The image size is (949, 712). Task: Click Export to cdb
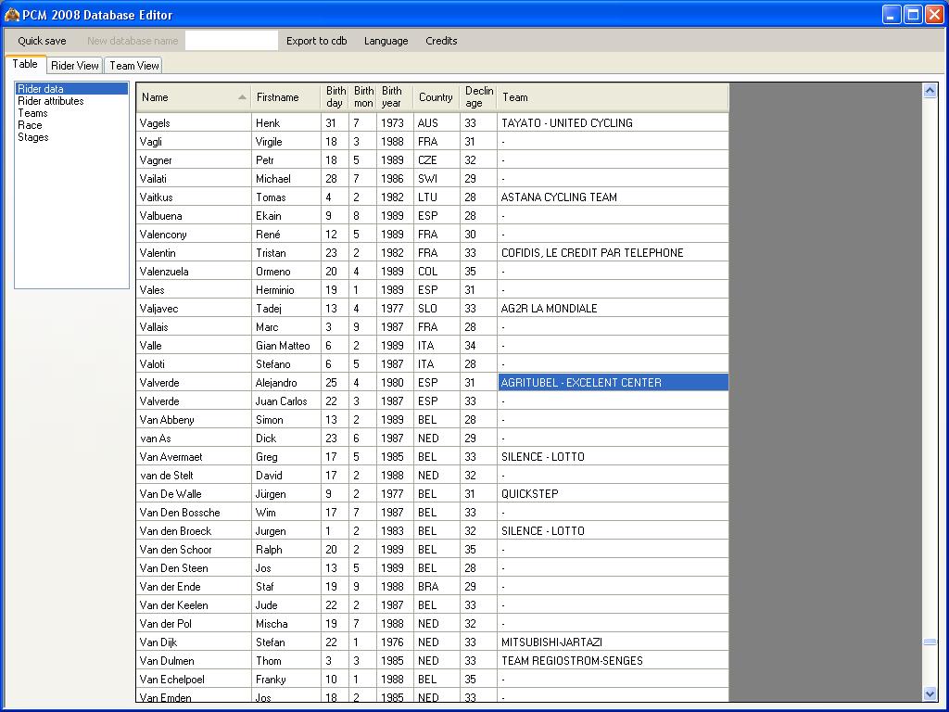(x=316, y=41)
